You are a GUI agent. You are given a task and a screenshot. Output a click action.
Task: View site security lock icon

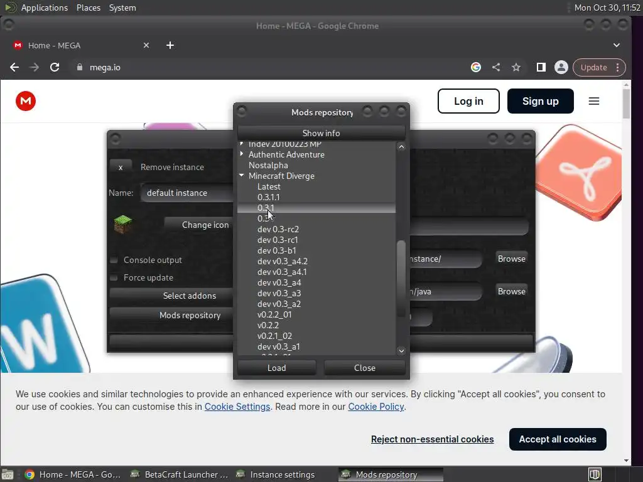click(x=80, y=67)
